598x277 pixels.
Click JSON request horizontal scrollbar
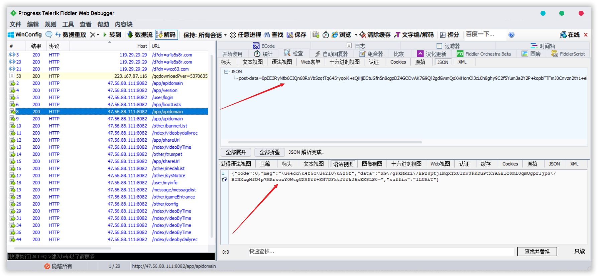click(x=325, y=142)
